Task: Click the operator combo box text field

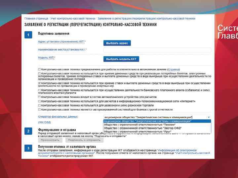Action: tap(155, 117)
